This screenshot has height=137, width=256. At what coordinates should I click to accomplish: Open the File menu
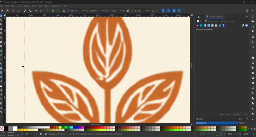click(2, 6)
